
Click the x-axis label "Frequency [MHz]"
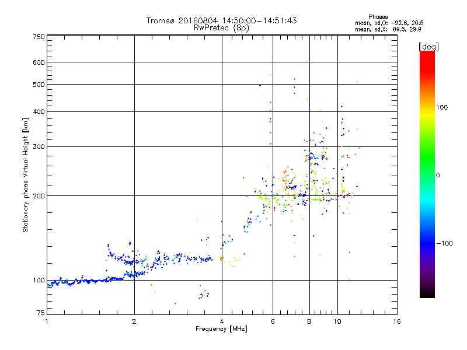pos(221,329)
